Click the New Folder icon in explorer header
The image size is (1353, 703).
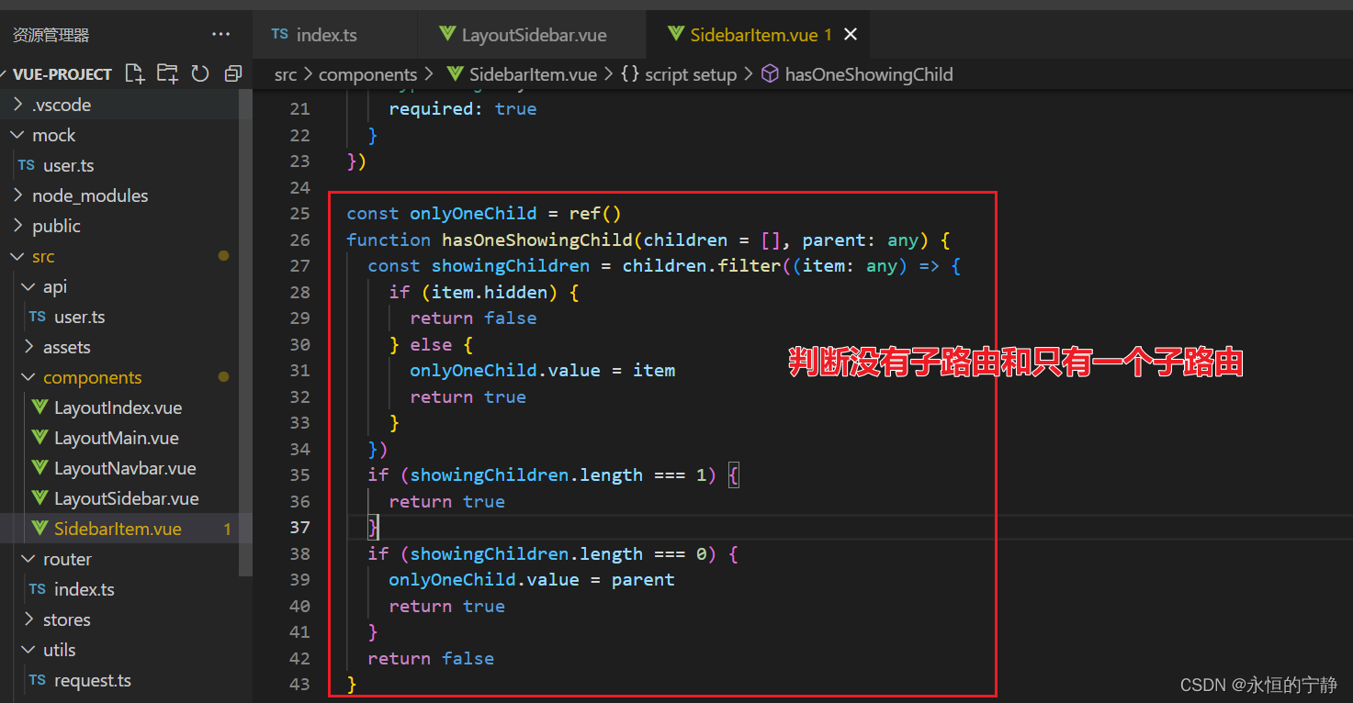pyautogui.click(x=167, y=73)
